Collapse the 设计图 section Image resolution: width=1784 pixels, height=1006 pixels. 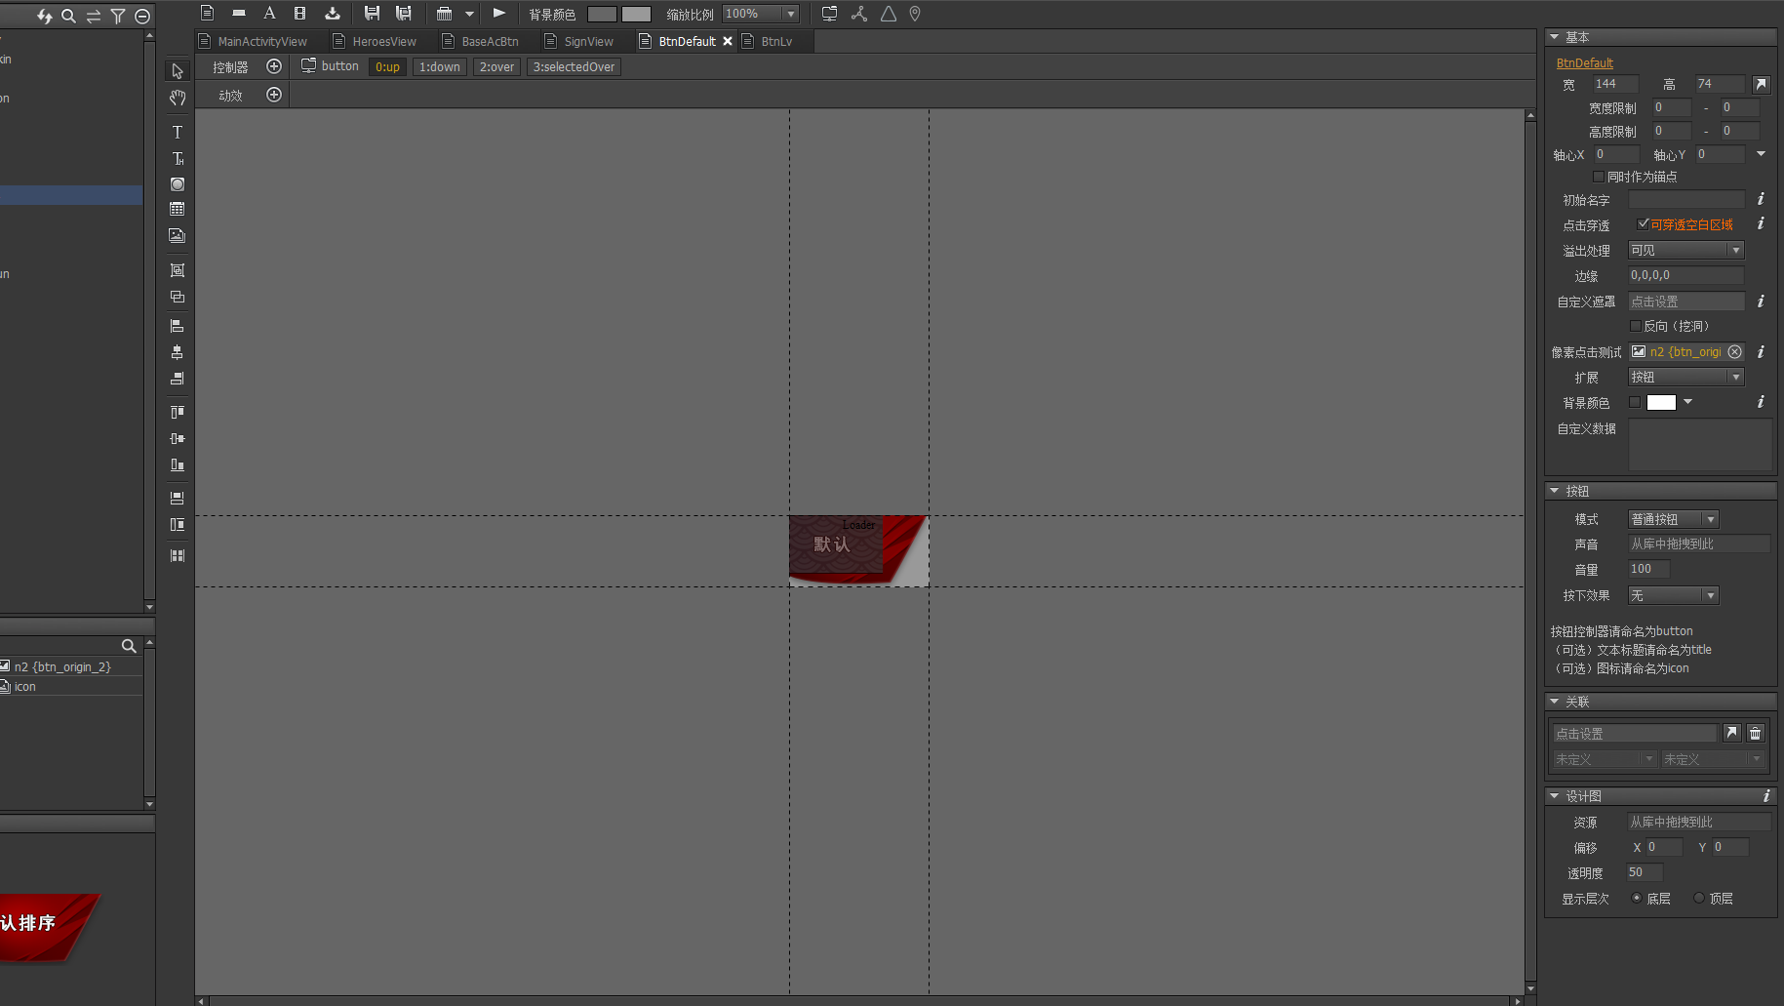(1554, 796)
